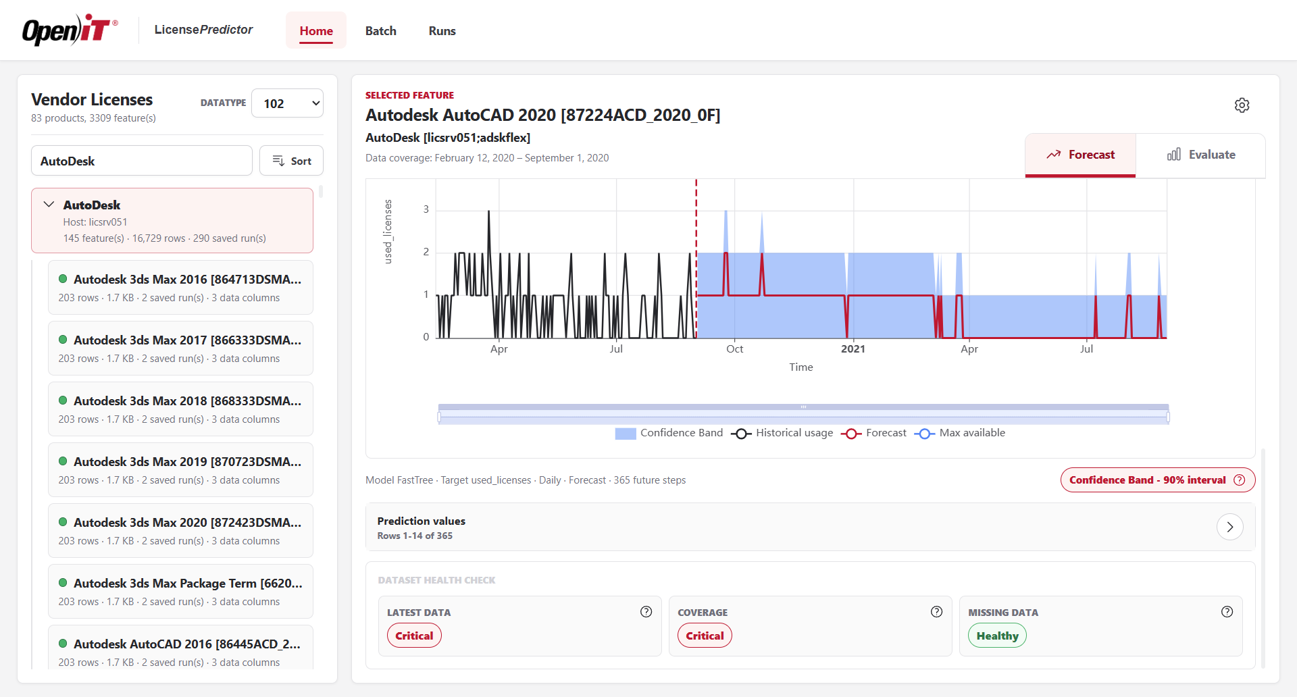Viewport: 1297px width, 697px height.
Task: Click the 'AutoDesk [licsrv051;adskflex]' subtitle
Action: click(x=448, y=138)
